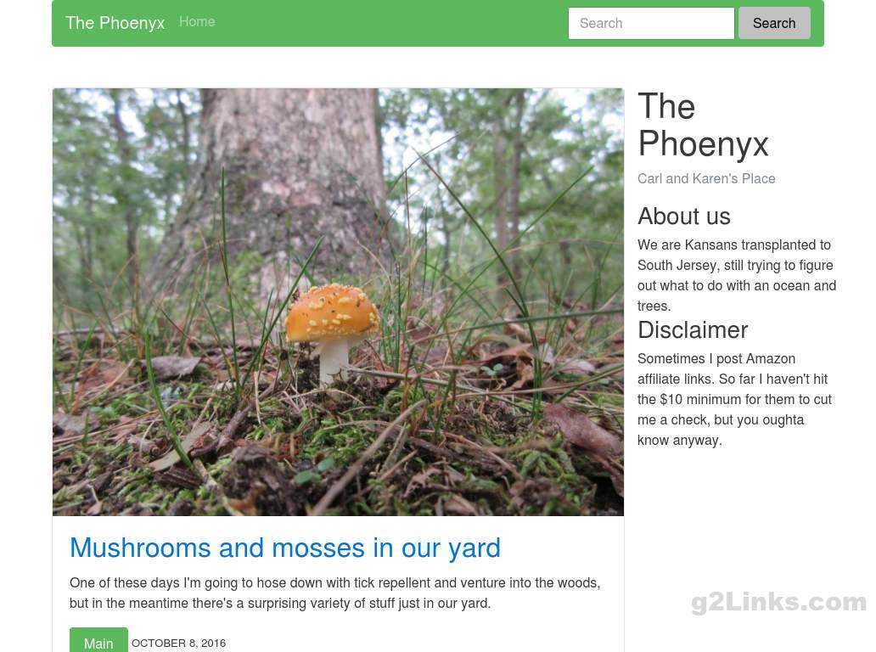876x652 pixels.
Task: Open the mushroom featured image
Action: (x=338, y=301)
